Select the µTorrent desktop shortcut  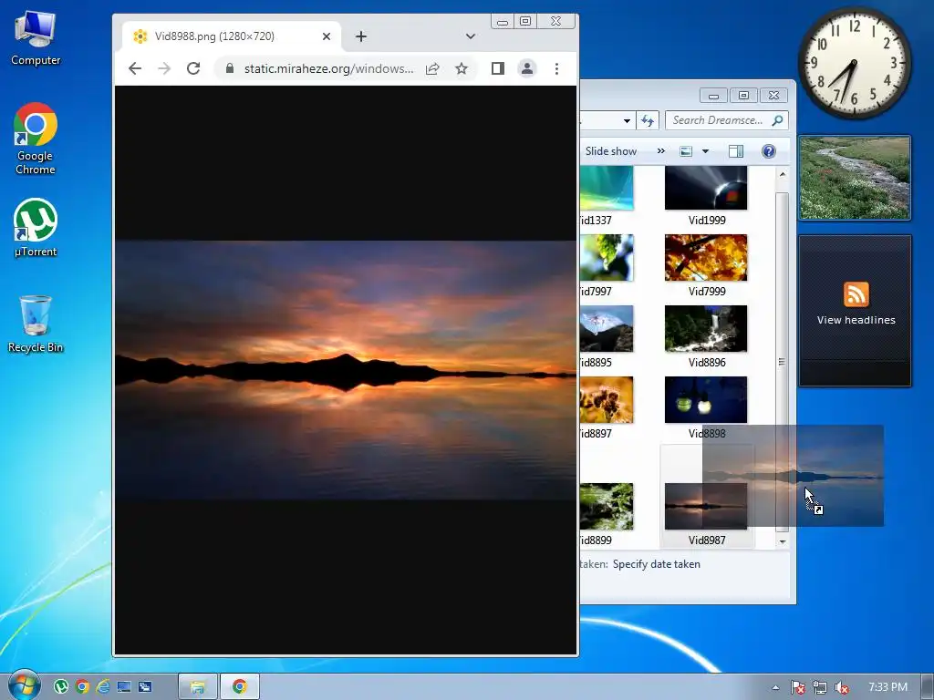[x=36, y=227]
